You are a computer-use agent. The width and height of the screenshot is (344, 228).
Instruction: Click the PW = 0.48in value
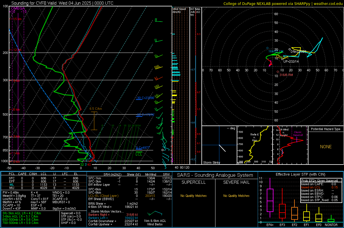(x=11, y=192)
